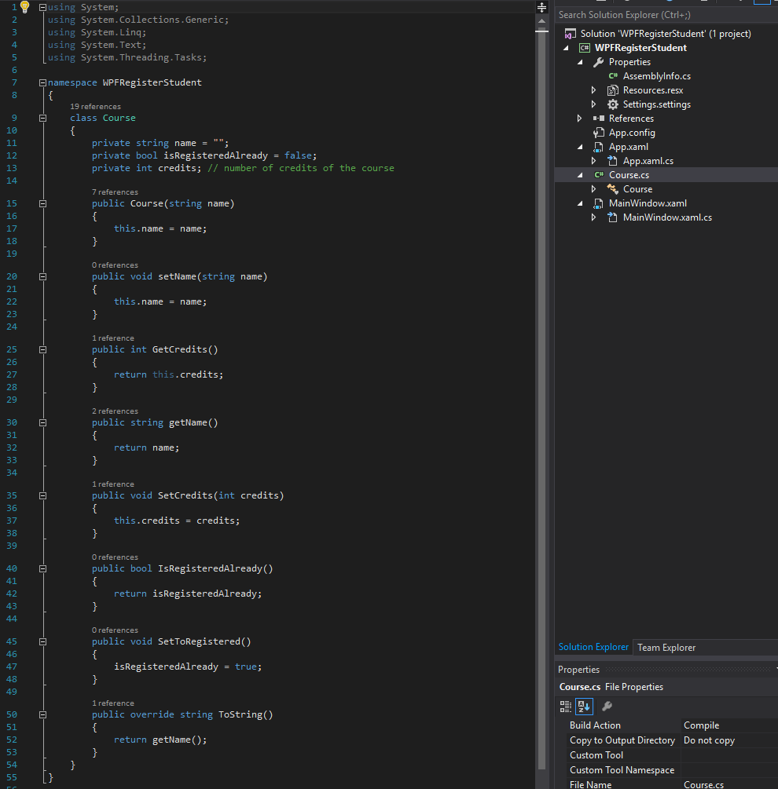Expand the MainWindow.xaml.cs node
778x789 pixels.
coord(593,217)
